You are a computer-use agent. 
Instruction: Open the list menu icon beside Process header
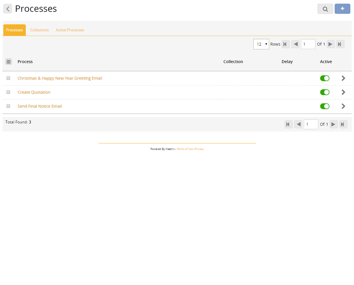coord(9,62)
